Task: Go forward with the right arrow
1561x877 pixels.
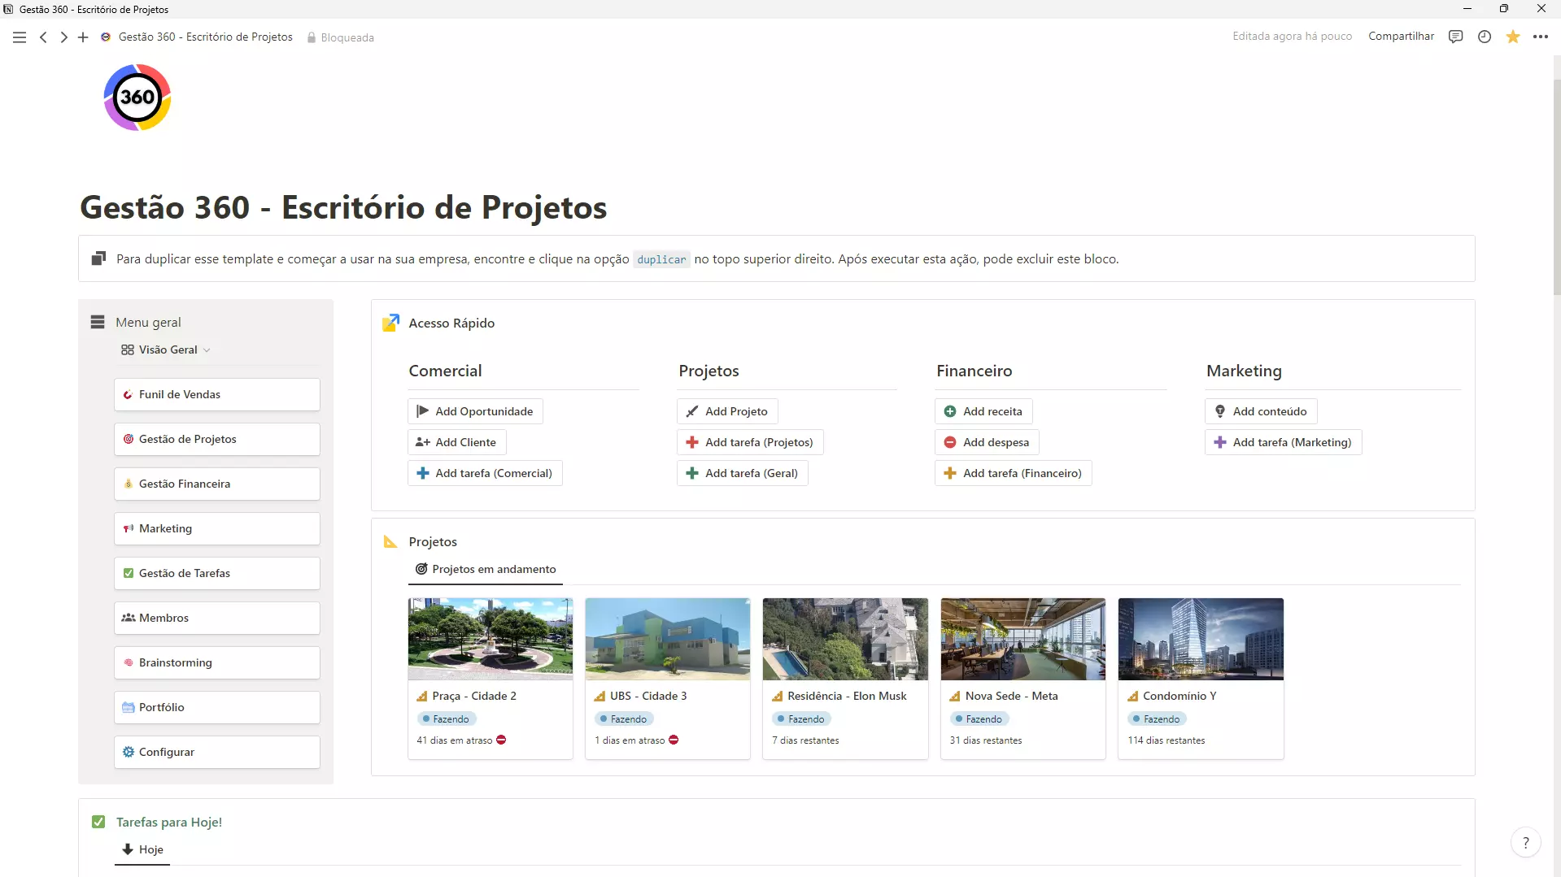Action: click(x=63, y=37)
